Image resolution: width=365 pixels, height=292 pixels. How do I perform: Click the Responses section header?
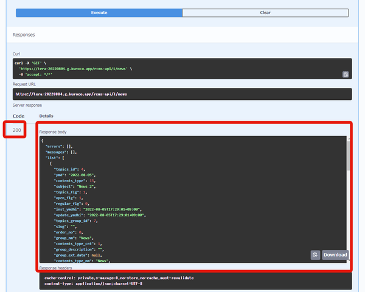[x=24, y=35]
